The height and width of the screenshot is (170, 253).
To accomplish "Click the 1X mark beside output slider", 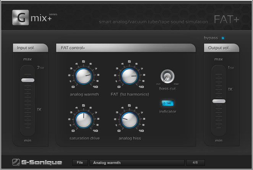I will coord(230,89).
